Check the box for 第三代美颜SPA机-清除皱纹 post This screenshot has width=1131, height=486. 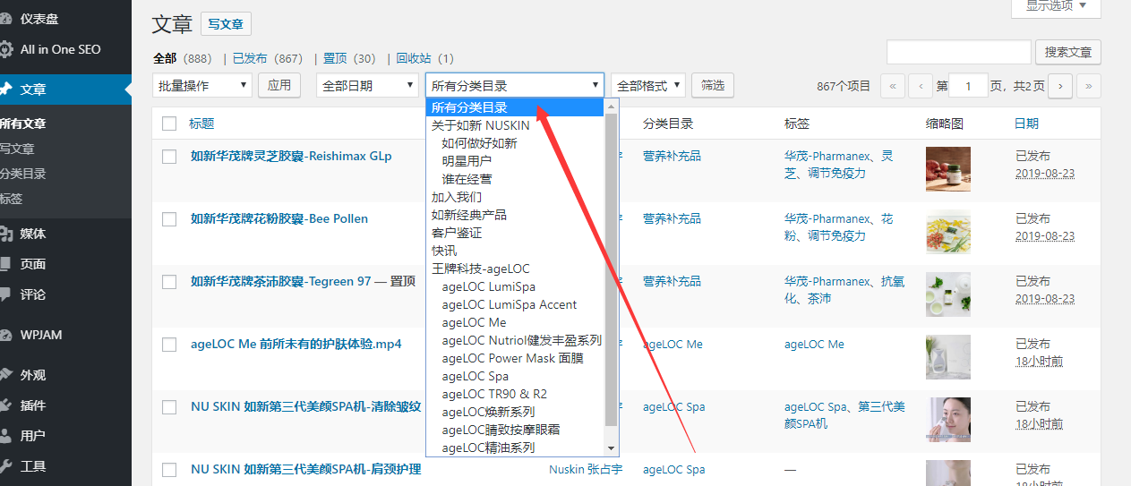tap(169, 407)
